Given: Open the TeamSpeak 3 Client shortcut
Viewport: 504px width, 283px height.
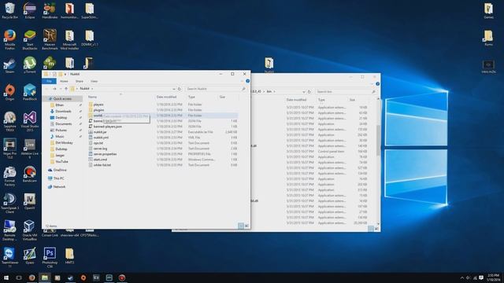Looking at the screenshot, I should (x=9, y=203).
